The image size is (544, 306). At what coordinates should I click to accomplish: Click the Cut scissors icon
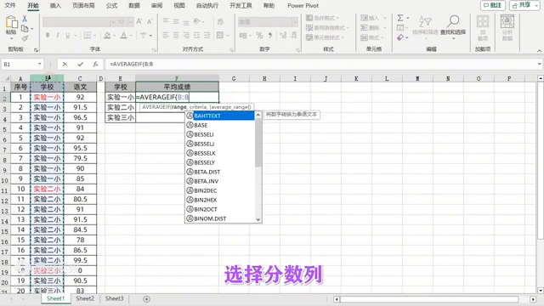[25, 19]
